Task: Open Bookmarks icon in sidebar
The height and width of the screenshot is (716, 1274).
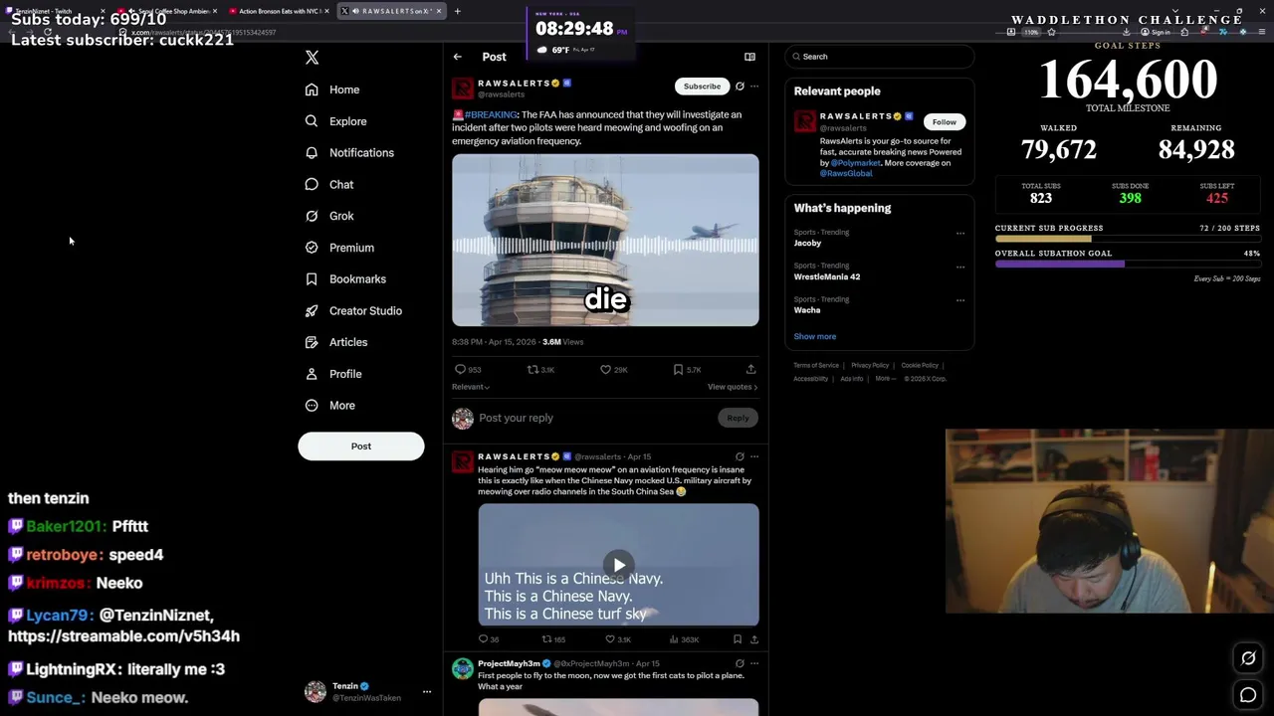Action: click(x=312, y=279)
